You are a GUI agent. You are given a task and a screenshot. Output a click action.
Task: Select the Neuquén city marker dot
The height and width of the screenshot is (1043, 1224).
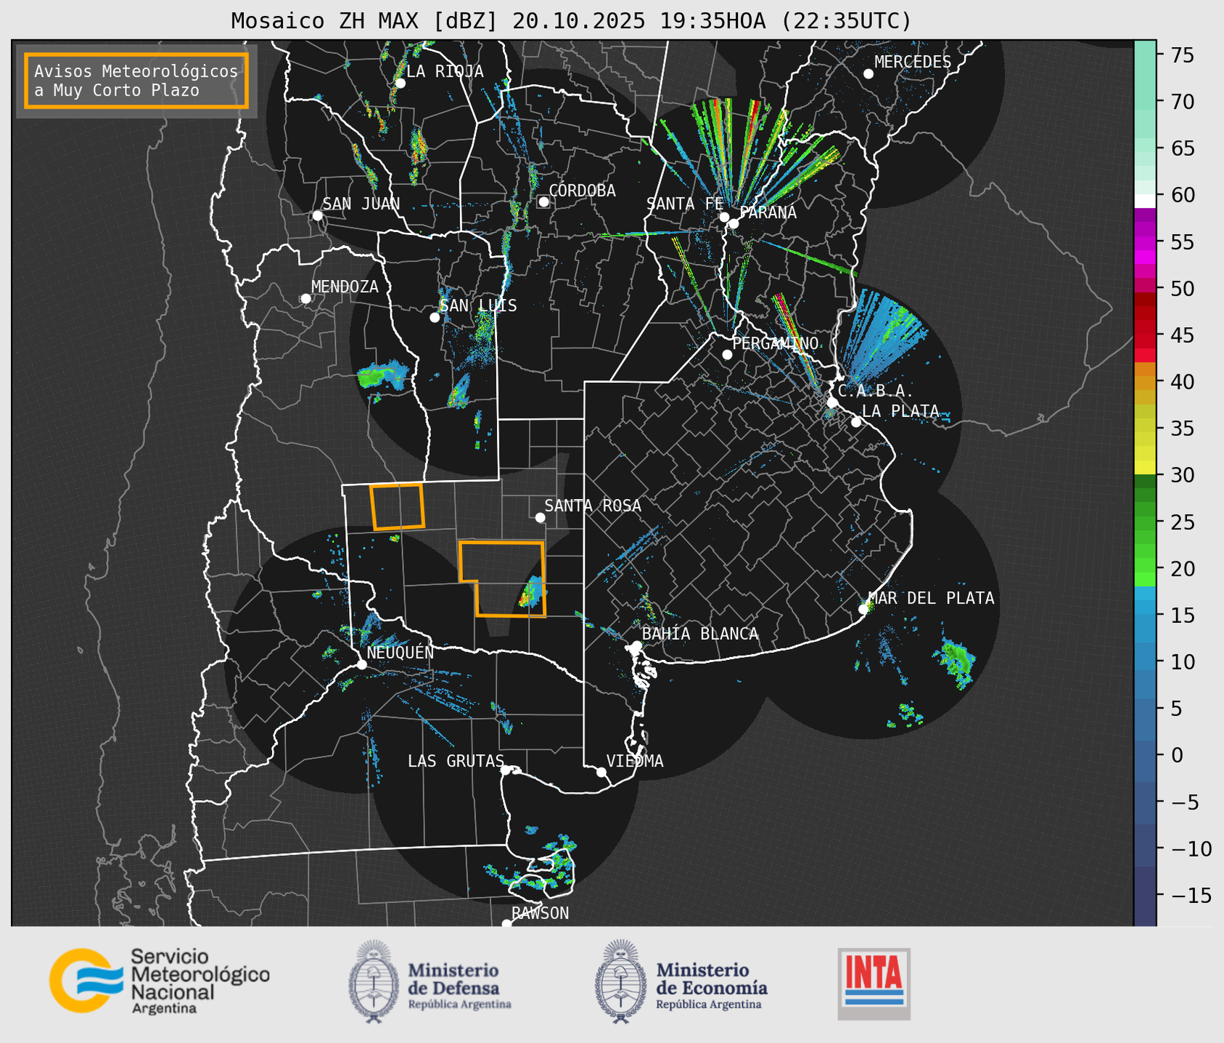(x=361, y=664)
